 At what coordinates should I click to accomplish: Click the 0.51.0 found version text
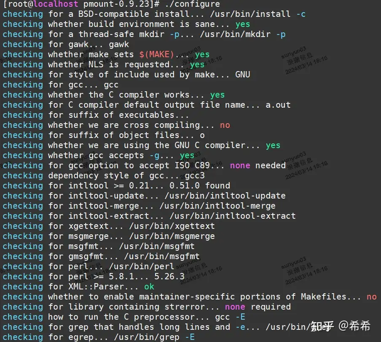tap(200, 186)
